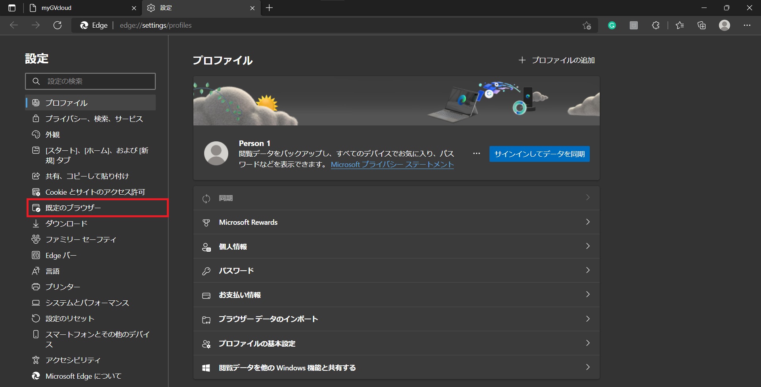Click the browser forward arrow
761x387 pixels.
click(36, 25)
